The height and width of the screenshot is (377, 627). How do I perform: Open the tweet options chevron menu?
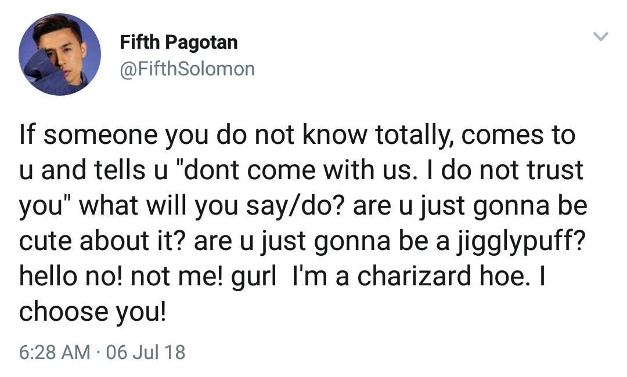[x=601, y=37]
